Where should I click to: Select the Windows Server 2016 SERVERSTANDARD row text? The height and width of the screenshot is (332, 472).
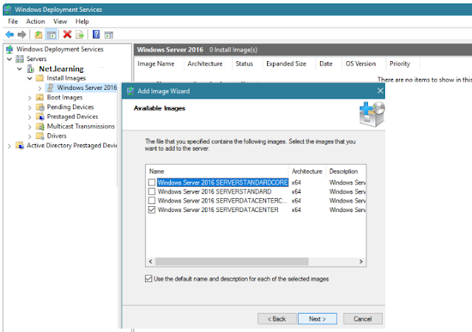click(x=215, y=191)
